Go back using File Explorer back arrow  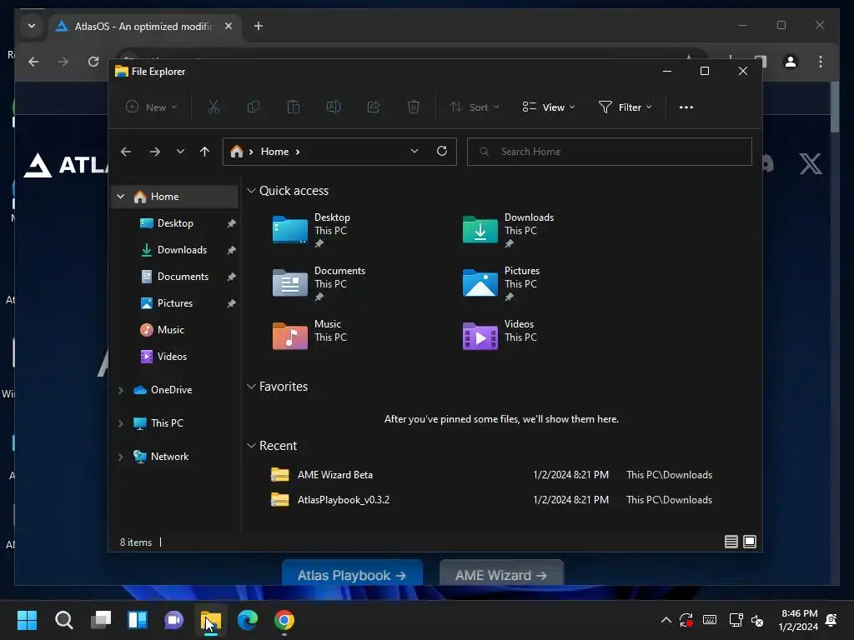coord(126,152)
